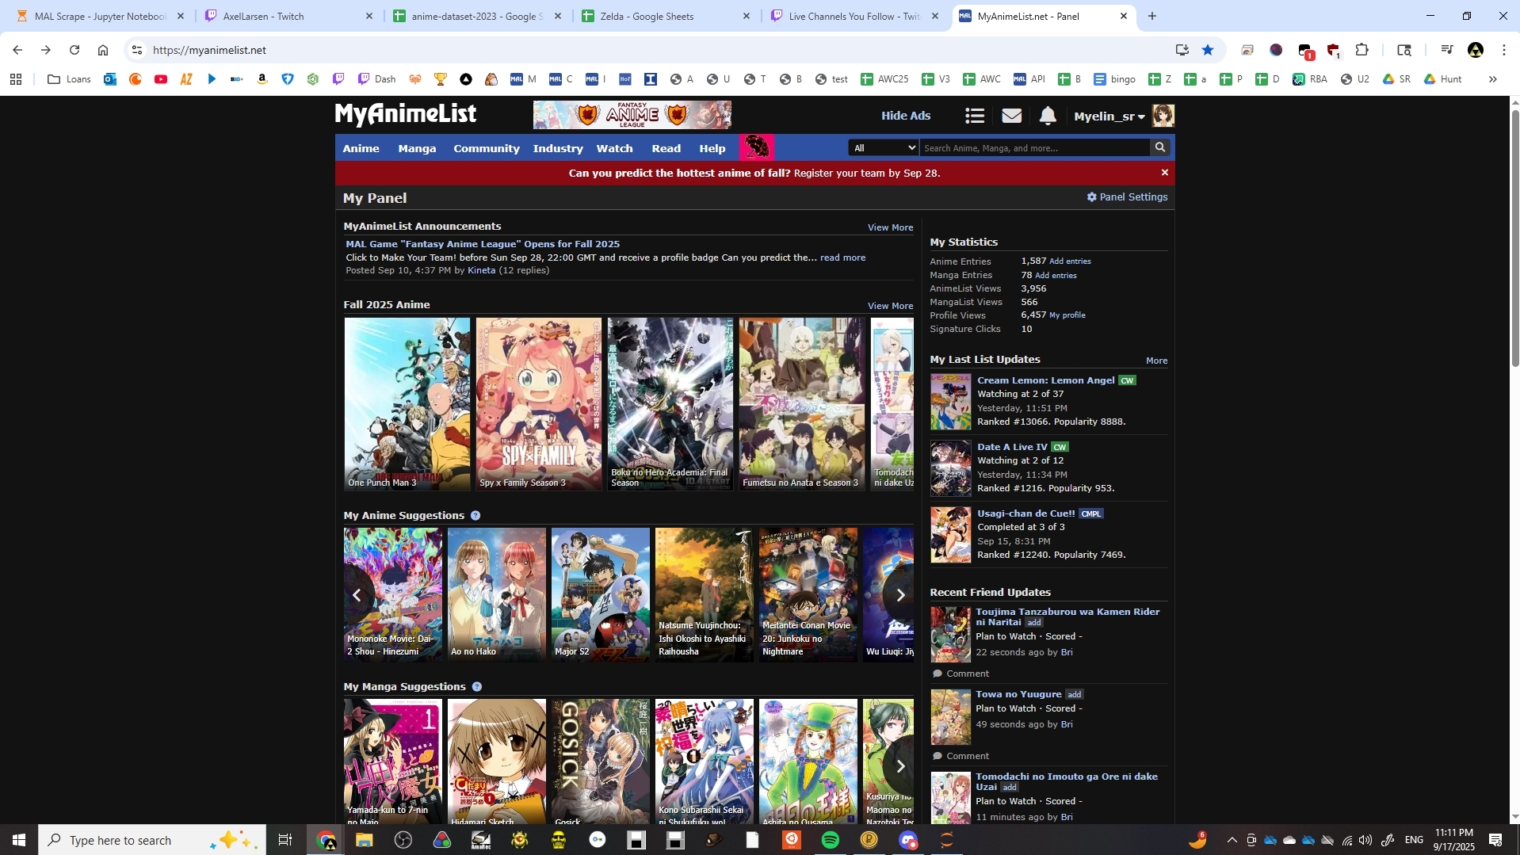Open the Fantasy Anime League banner ad
This screenshot has width=1520, height=855.
coord(632,115)
